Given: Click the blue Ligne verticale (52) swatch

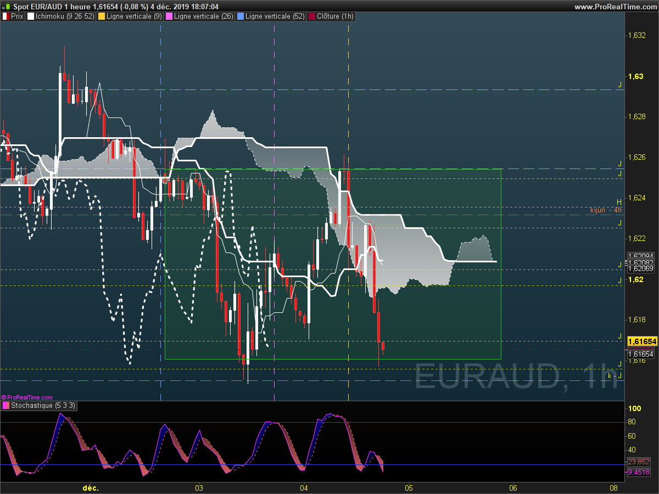Looking at the screenshot, I should (240, 16).
